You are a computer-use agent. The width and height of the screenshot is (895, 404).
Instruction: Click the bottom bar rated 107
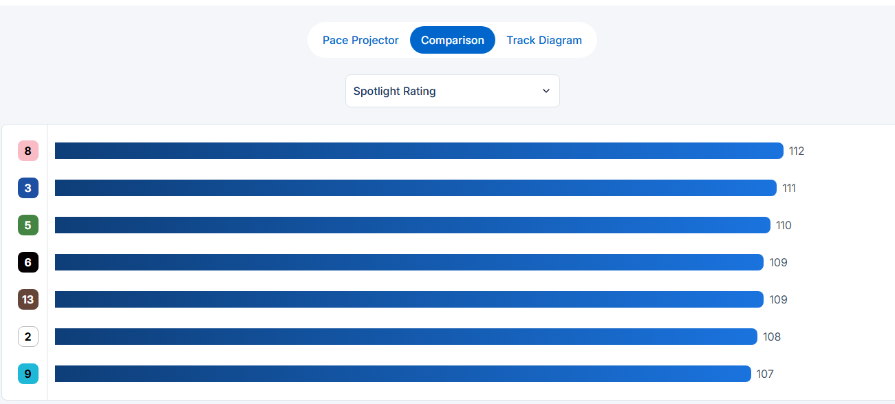402,374
